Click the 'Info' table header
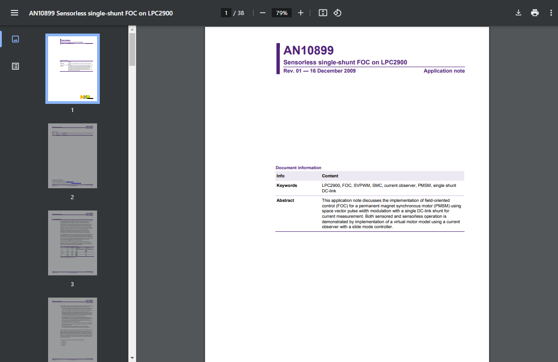558x362 pixels. pyautogui.click(x=281, y=176)
